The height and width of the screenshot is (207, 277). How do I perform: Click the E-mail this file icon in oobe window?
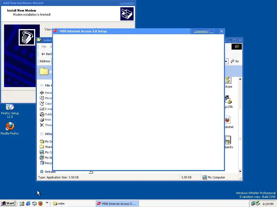(42, 109)
